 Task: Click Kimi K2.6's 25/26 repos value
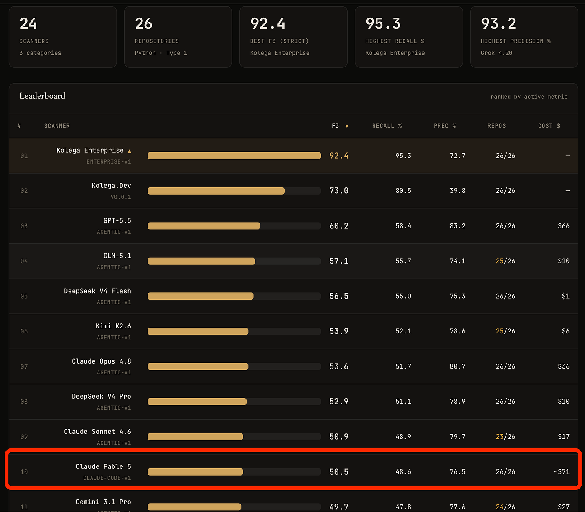click(x=505, y=331)
